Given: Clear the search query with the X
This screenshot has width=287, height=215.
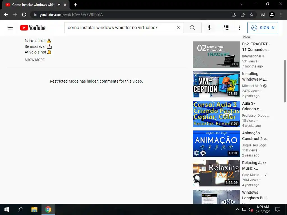Looking at the screenshot, I should click(179, 28).
